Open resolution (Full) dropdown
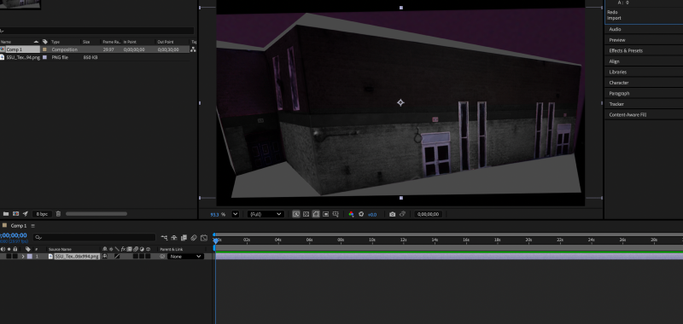 (x=266, y=214)
